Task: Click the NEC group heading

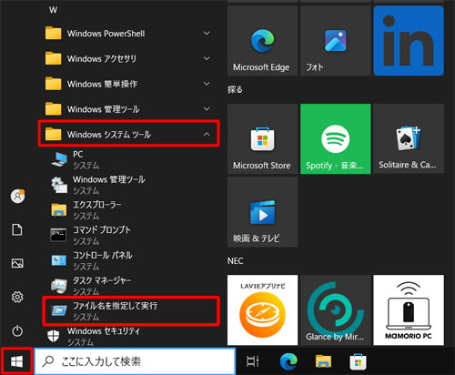Action: [236, 261]
